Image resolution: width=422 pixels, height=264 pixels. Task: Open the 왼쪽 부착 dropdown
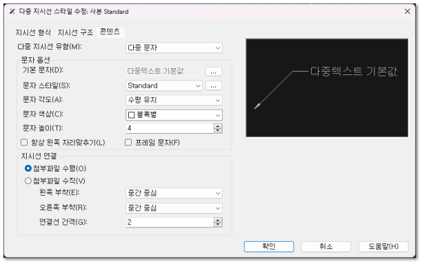click(x=174, y=193)
